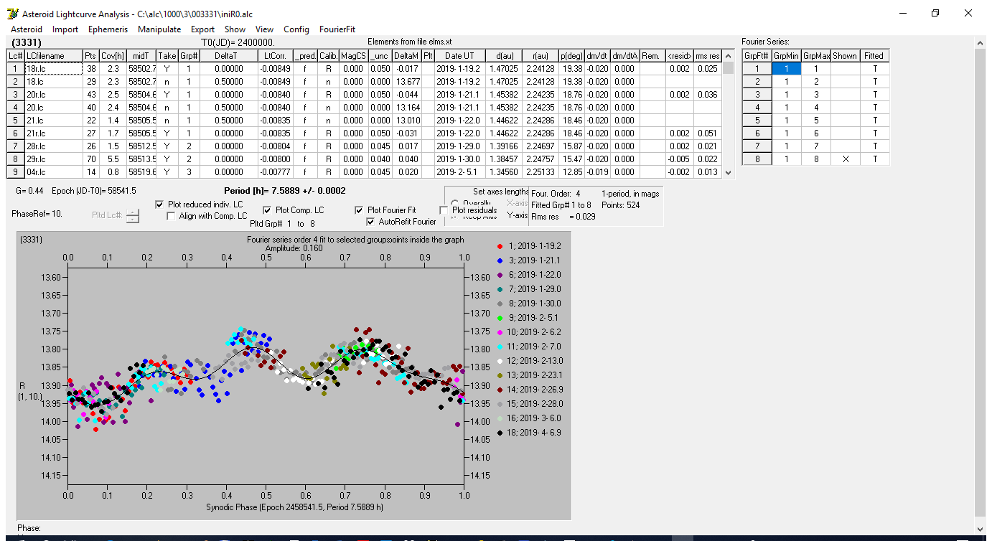Image resolution: width=992 pixels, height=541 pixels.
Task: Click the DeltaT column header
Action: [228, 56]
